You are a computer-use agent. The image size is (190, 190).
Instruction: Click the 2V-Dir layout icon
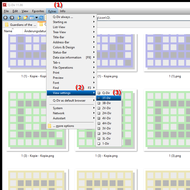pyautogui.click(x=99, y=108)
